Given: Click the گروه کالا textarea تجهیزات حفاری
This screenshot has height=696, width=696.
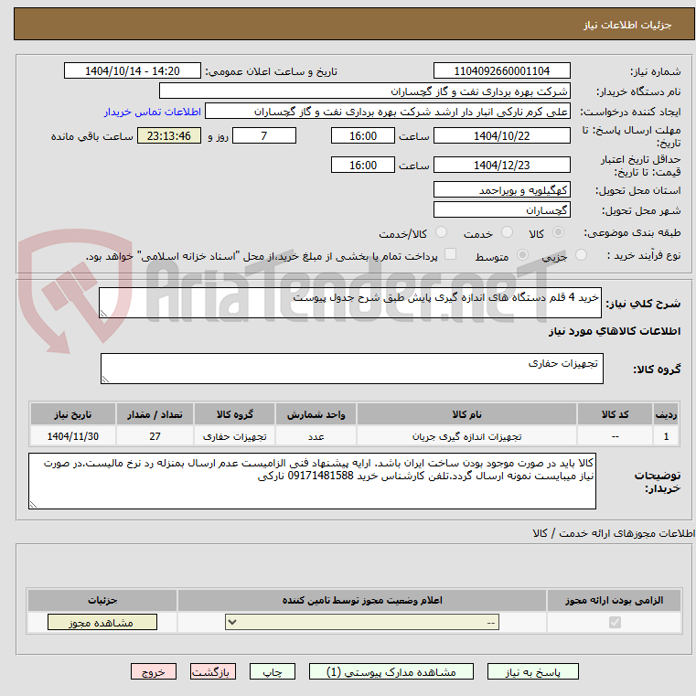Looking at the screenshot, I should [351, 369].
